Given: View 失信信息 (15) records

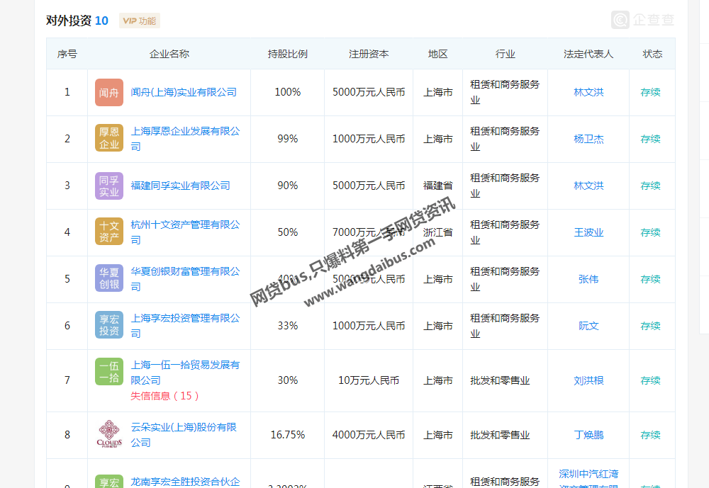Looking at the screenshot, I should [164, 396].
